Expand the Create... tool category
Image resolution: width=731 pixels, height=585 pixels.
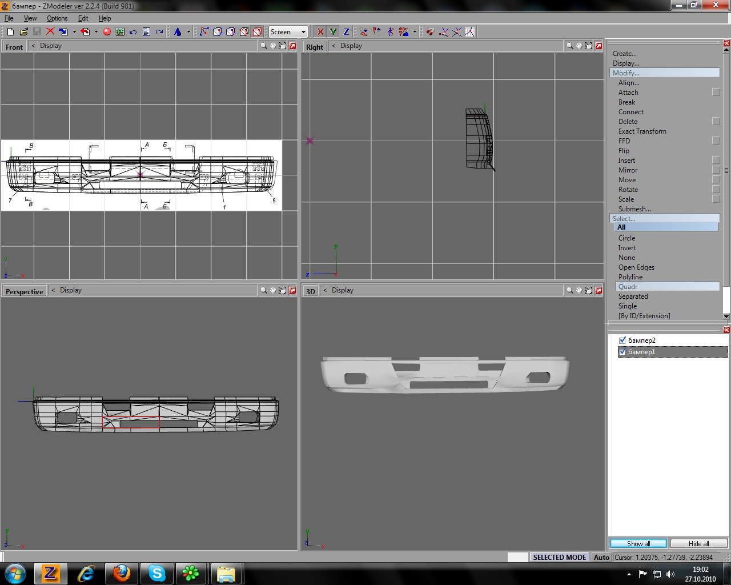tap(624, 54)
